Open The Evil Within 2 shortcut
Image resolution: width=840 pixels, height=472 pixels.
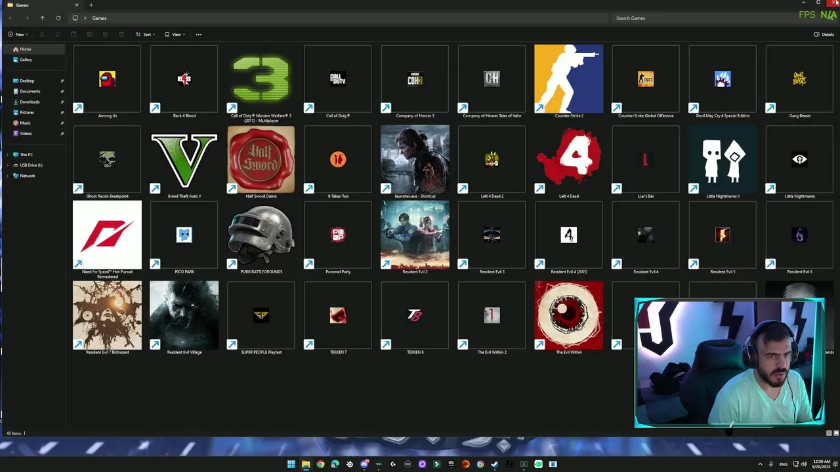point(492,318)
